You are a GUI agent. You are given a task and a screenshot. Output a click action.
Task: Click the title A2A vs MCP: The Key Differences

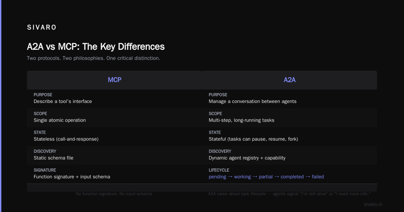click(96, 46)
